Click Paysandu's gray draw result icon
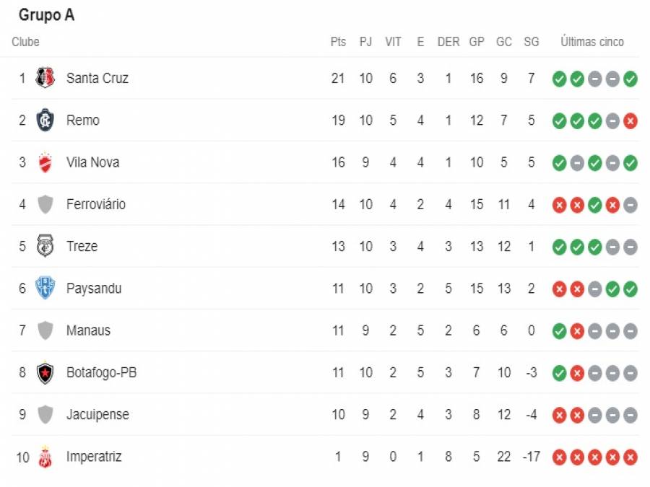This screenshot has height=487, width=650. [x=594, y=289]
